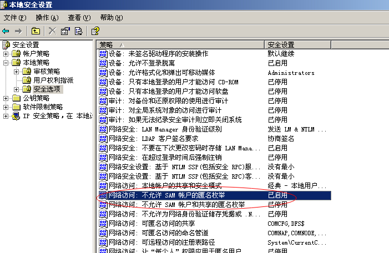Expand the 安全选项 tree node

coord(17,89)
